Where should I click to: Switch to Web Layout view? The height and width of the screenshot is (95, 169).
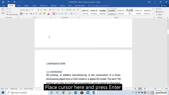coord(145,89)
